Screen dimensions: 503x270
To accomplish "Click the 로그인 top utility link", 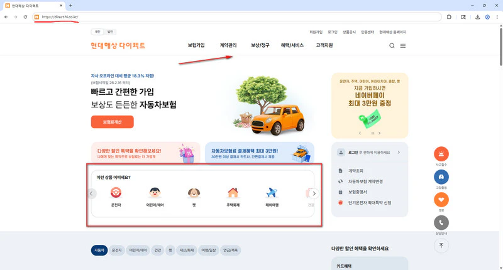I will point(333,32).
